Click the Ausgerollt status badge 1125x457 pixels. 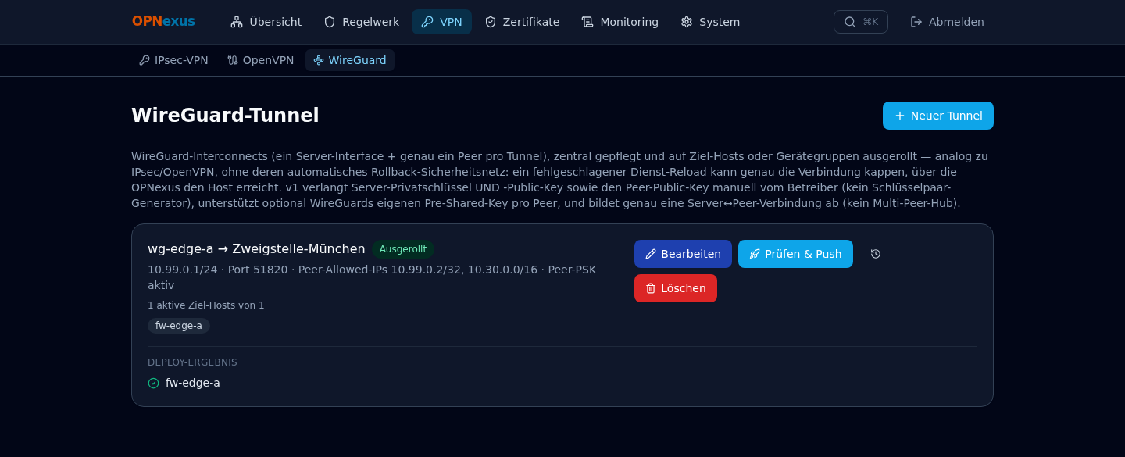403,249
